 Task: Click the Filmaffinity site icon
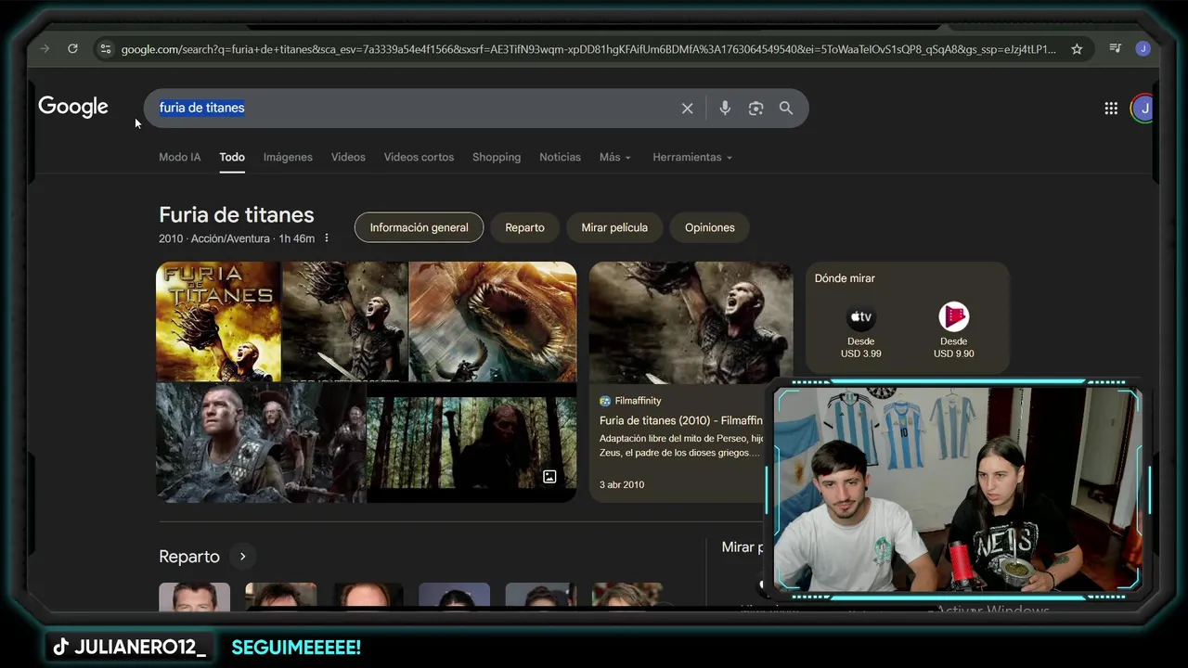(605, 401)
